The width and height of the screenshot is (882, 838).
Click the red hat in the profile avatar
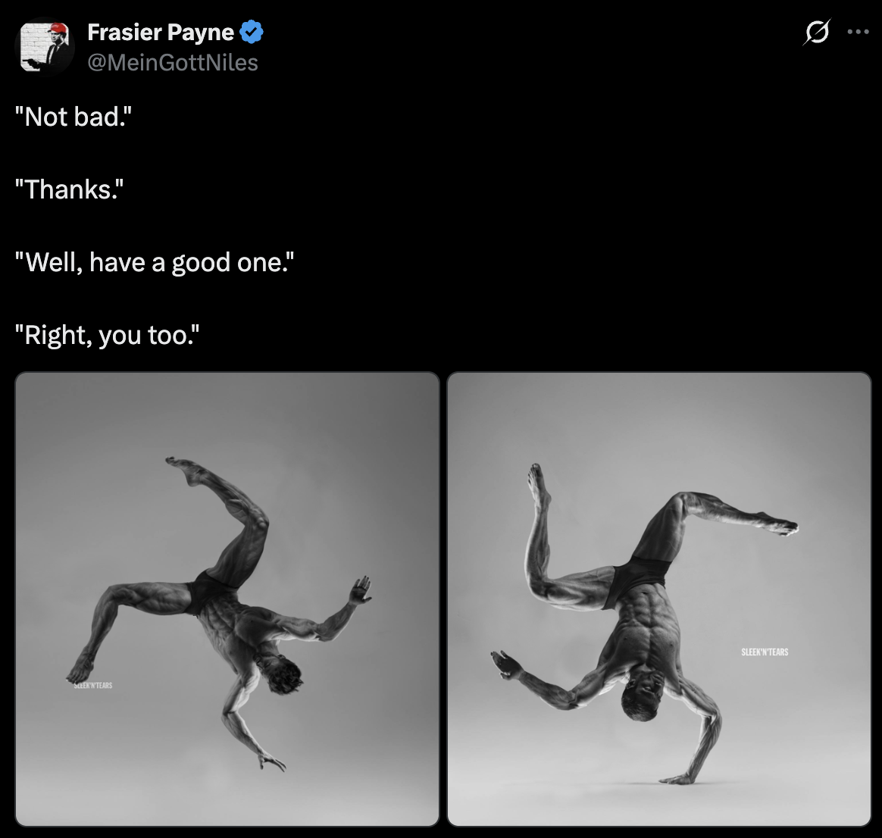[59, 30]
